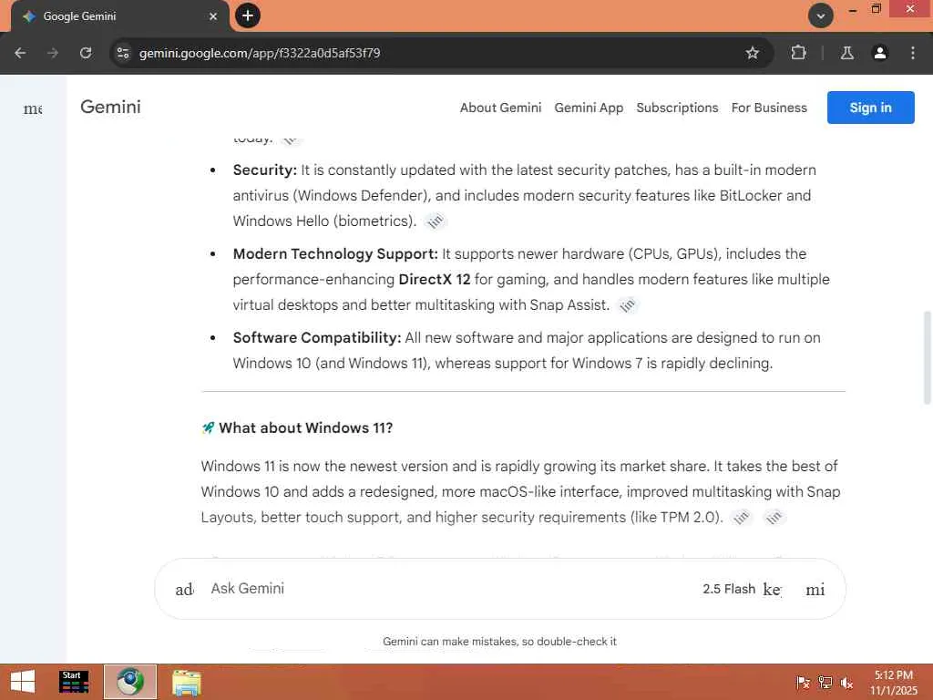The width and height of the screenshot is (933, 700).
Task: Click the page vertical scrollbar thumb
Action: (x=927, y=357)
